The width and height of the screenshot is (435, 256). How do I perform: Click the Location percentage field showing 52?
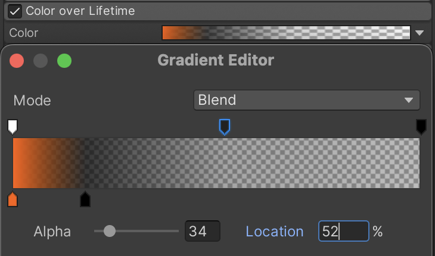[x=343, y=231]
